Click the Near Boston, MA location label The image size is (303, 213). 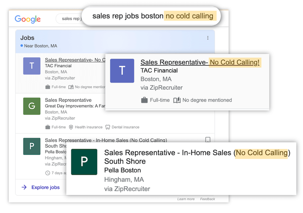pyautogui.click(x=40, y=46)
